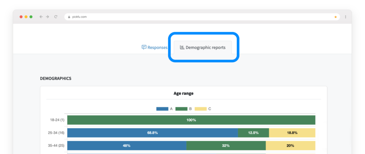
Task: Click the bookmark star icon
Action: (x=335, y=17)
